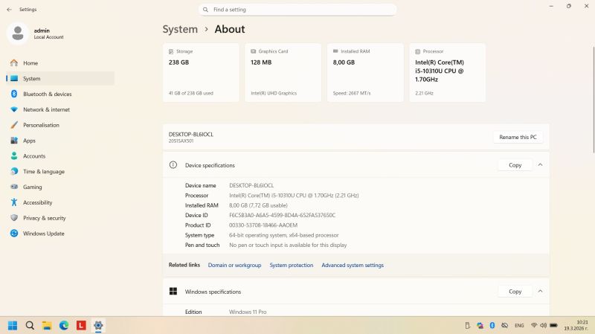Image resolution: width=595 pixels, height=334 pixels.
Task: Open File Explorer from the taskbar
Action: pyautogui.click(x=47, y=325)
